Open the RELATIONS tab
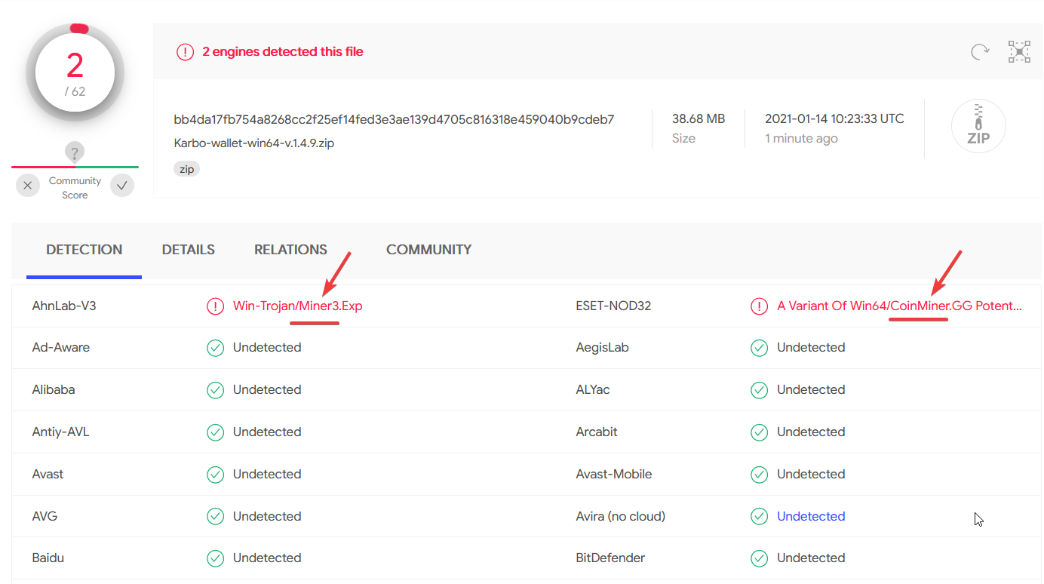Screen dimensions: 1044x584 click(290, 250)
